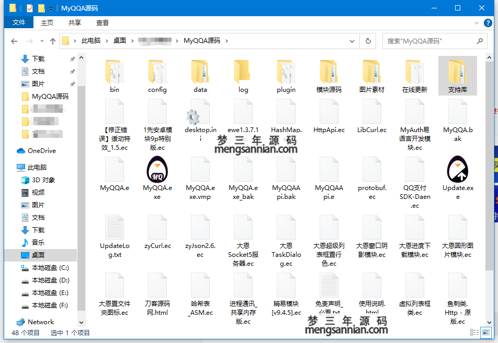
Task: Switch to details list view
Action: click(474, 332)
